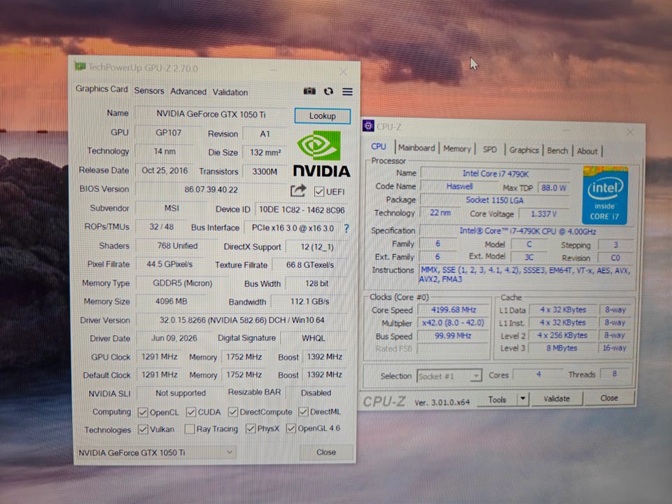Toggle the CUDA checkbox

[190, 412]
